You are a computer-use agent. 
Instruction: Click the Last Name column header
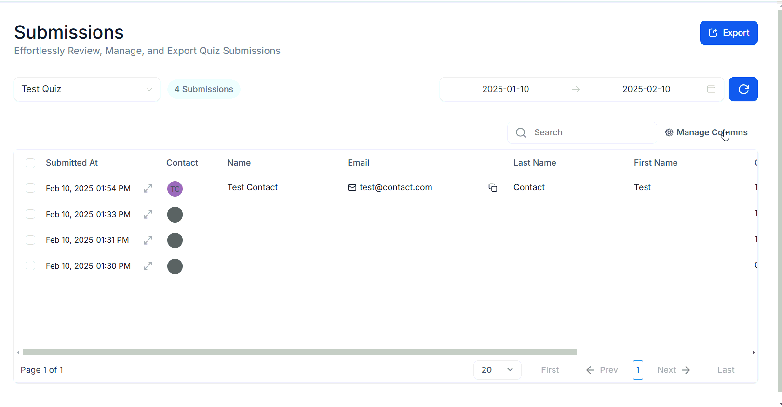(535, 163)
